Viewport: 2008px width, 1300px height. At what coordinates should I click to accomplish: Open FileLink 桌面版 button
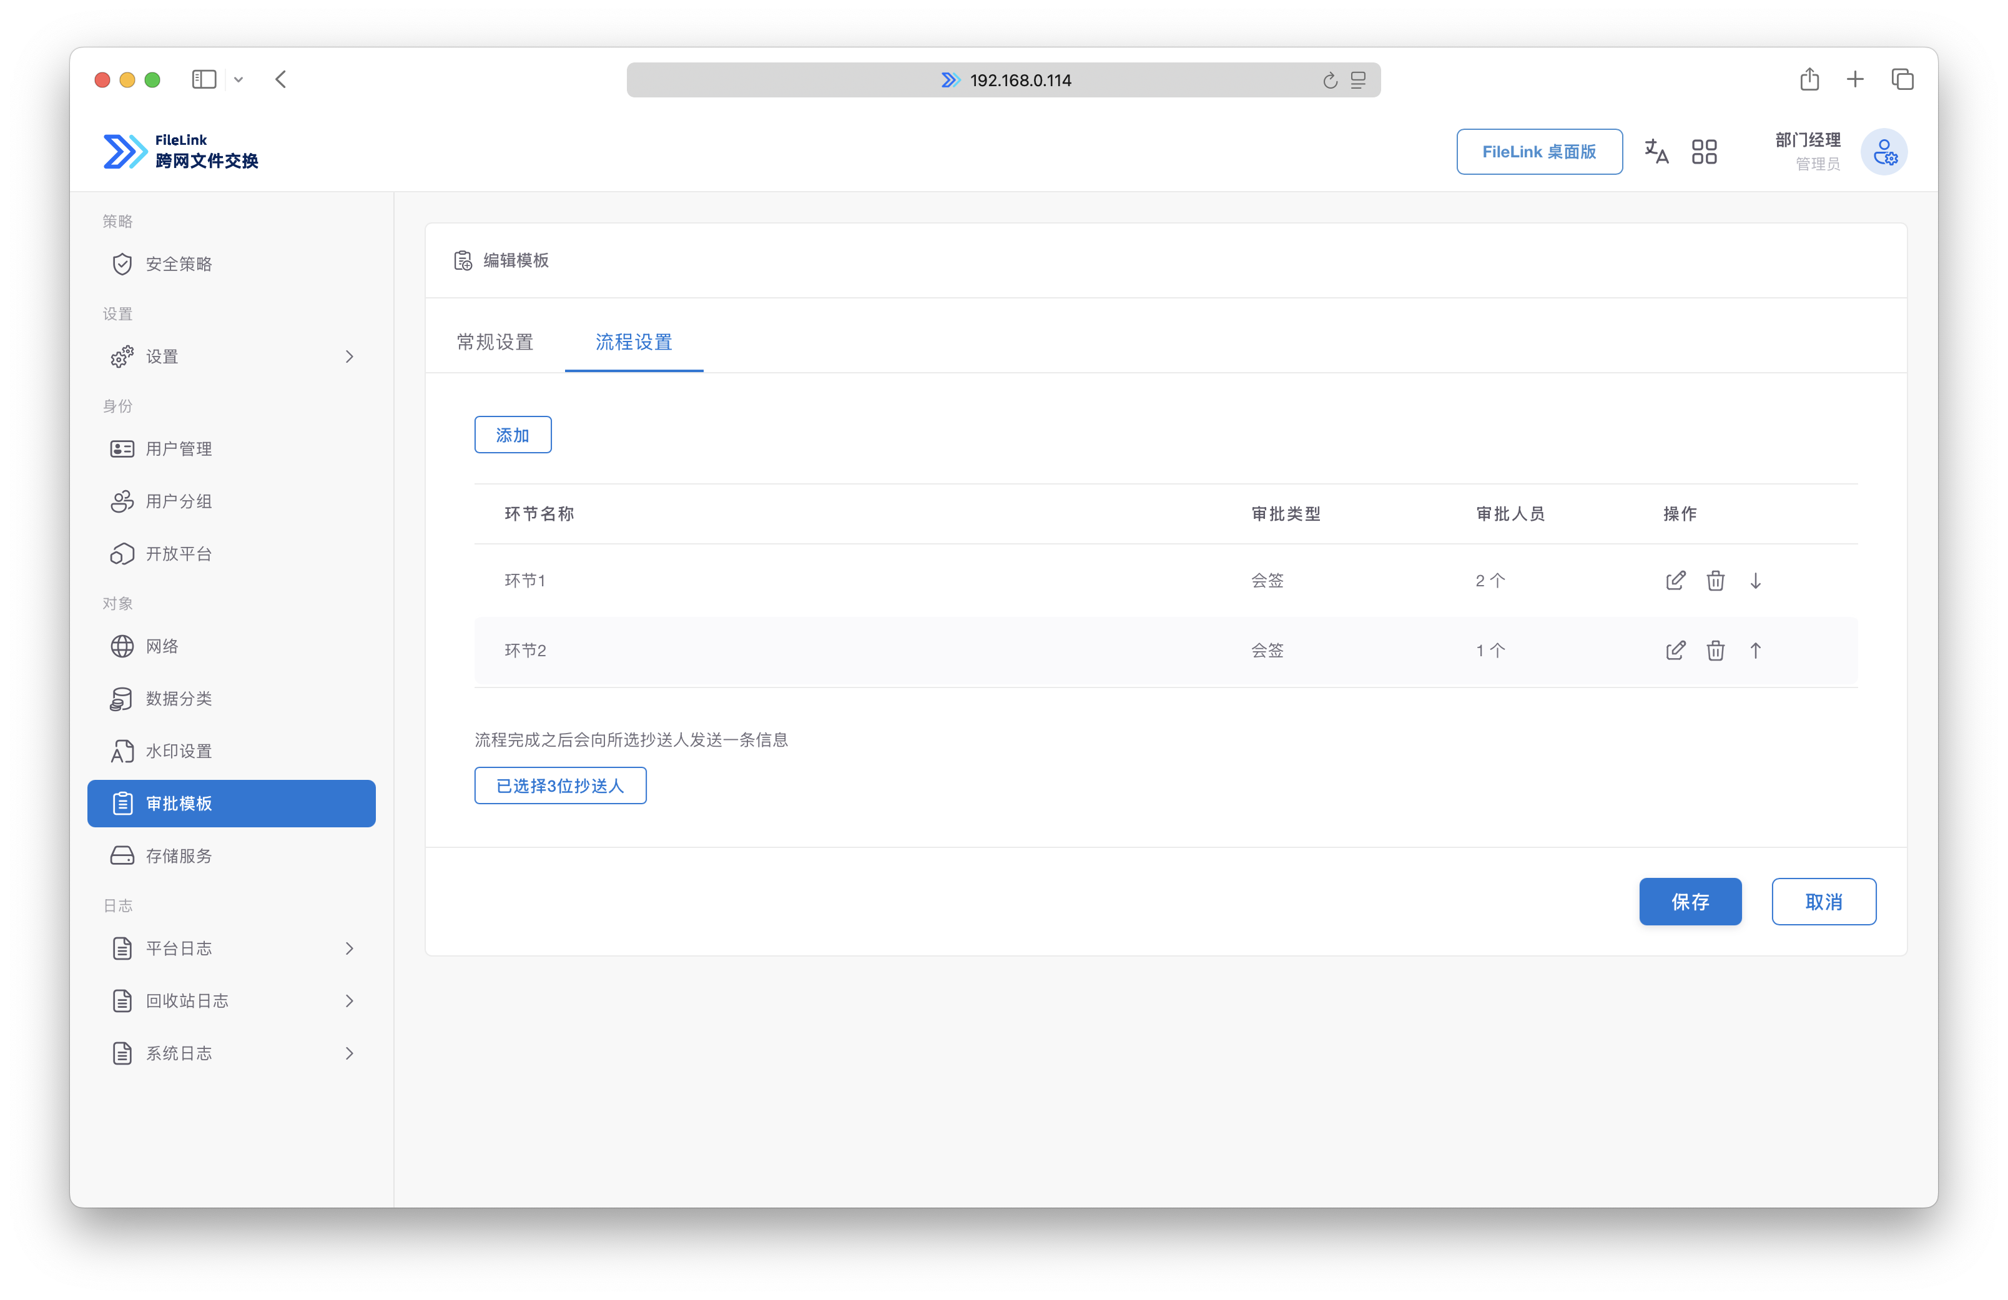[x=1539, y=152]
